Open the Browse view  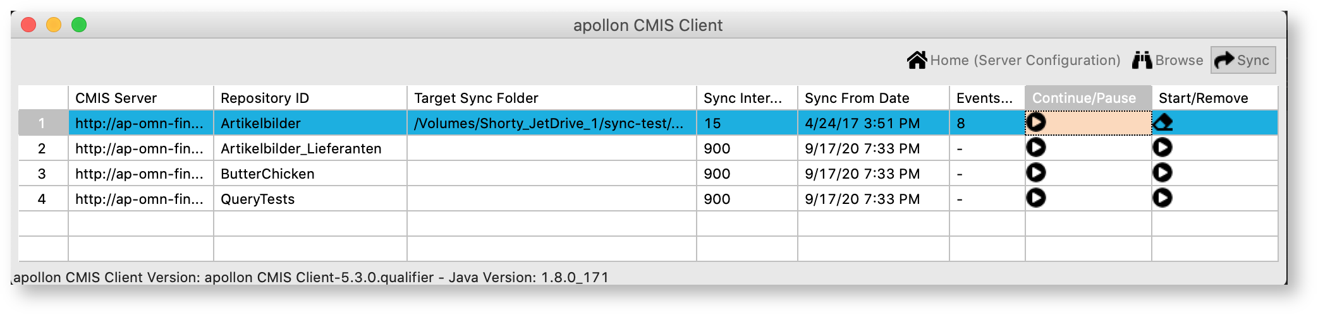click(1168, 60)
